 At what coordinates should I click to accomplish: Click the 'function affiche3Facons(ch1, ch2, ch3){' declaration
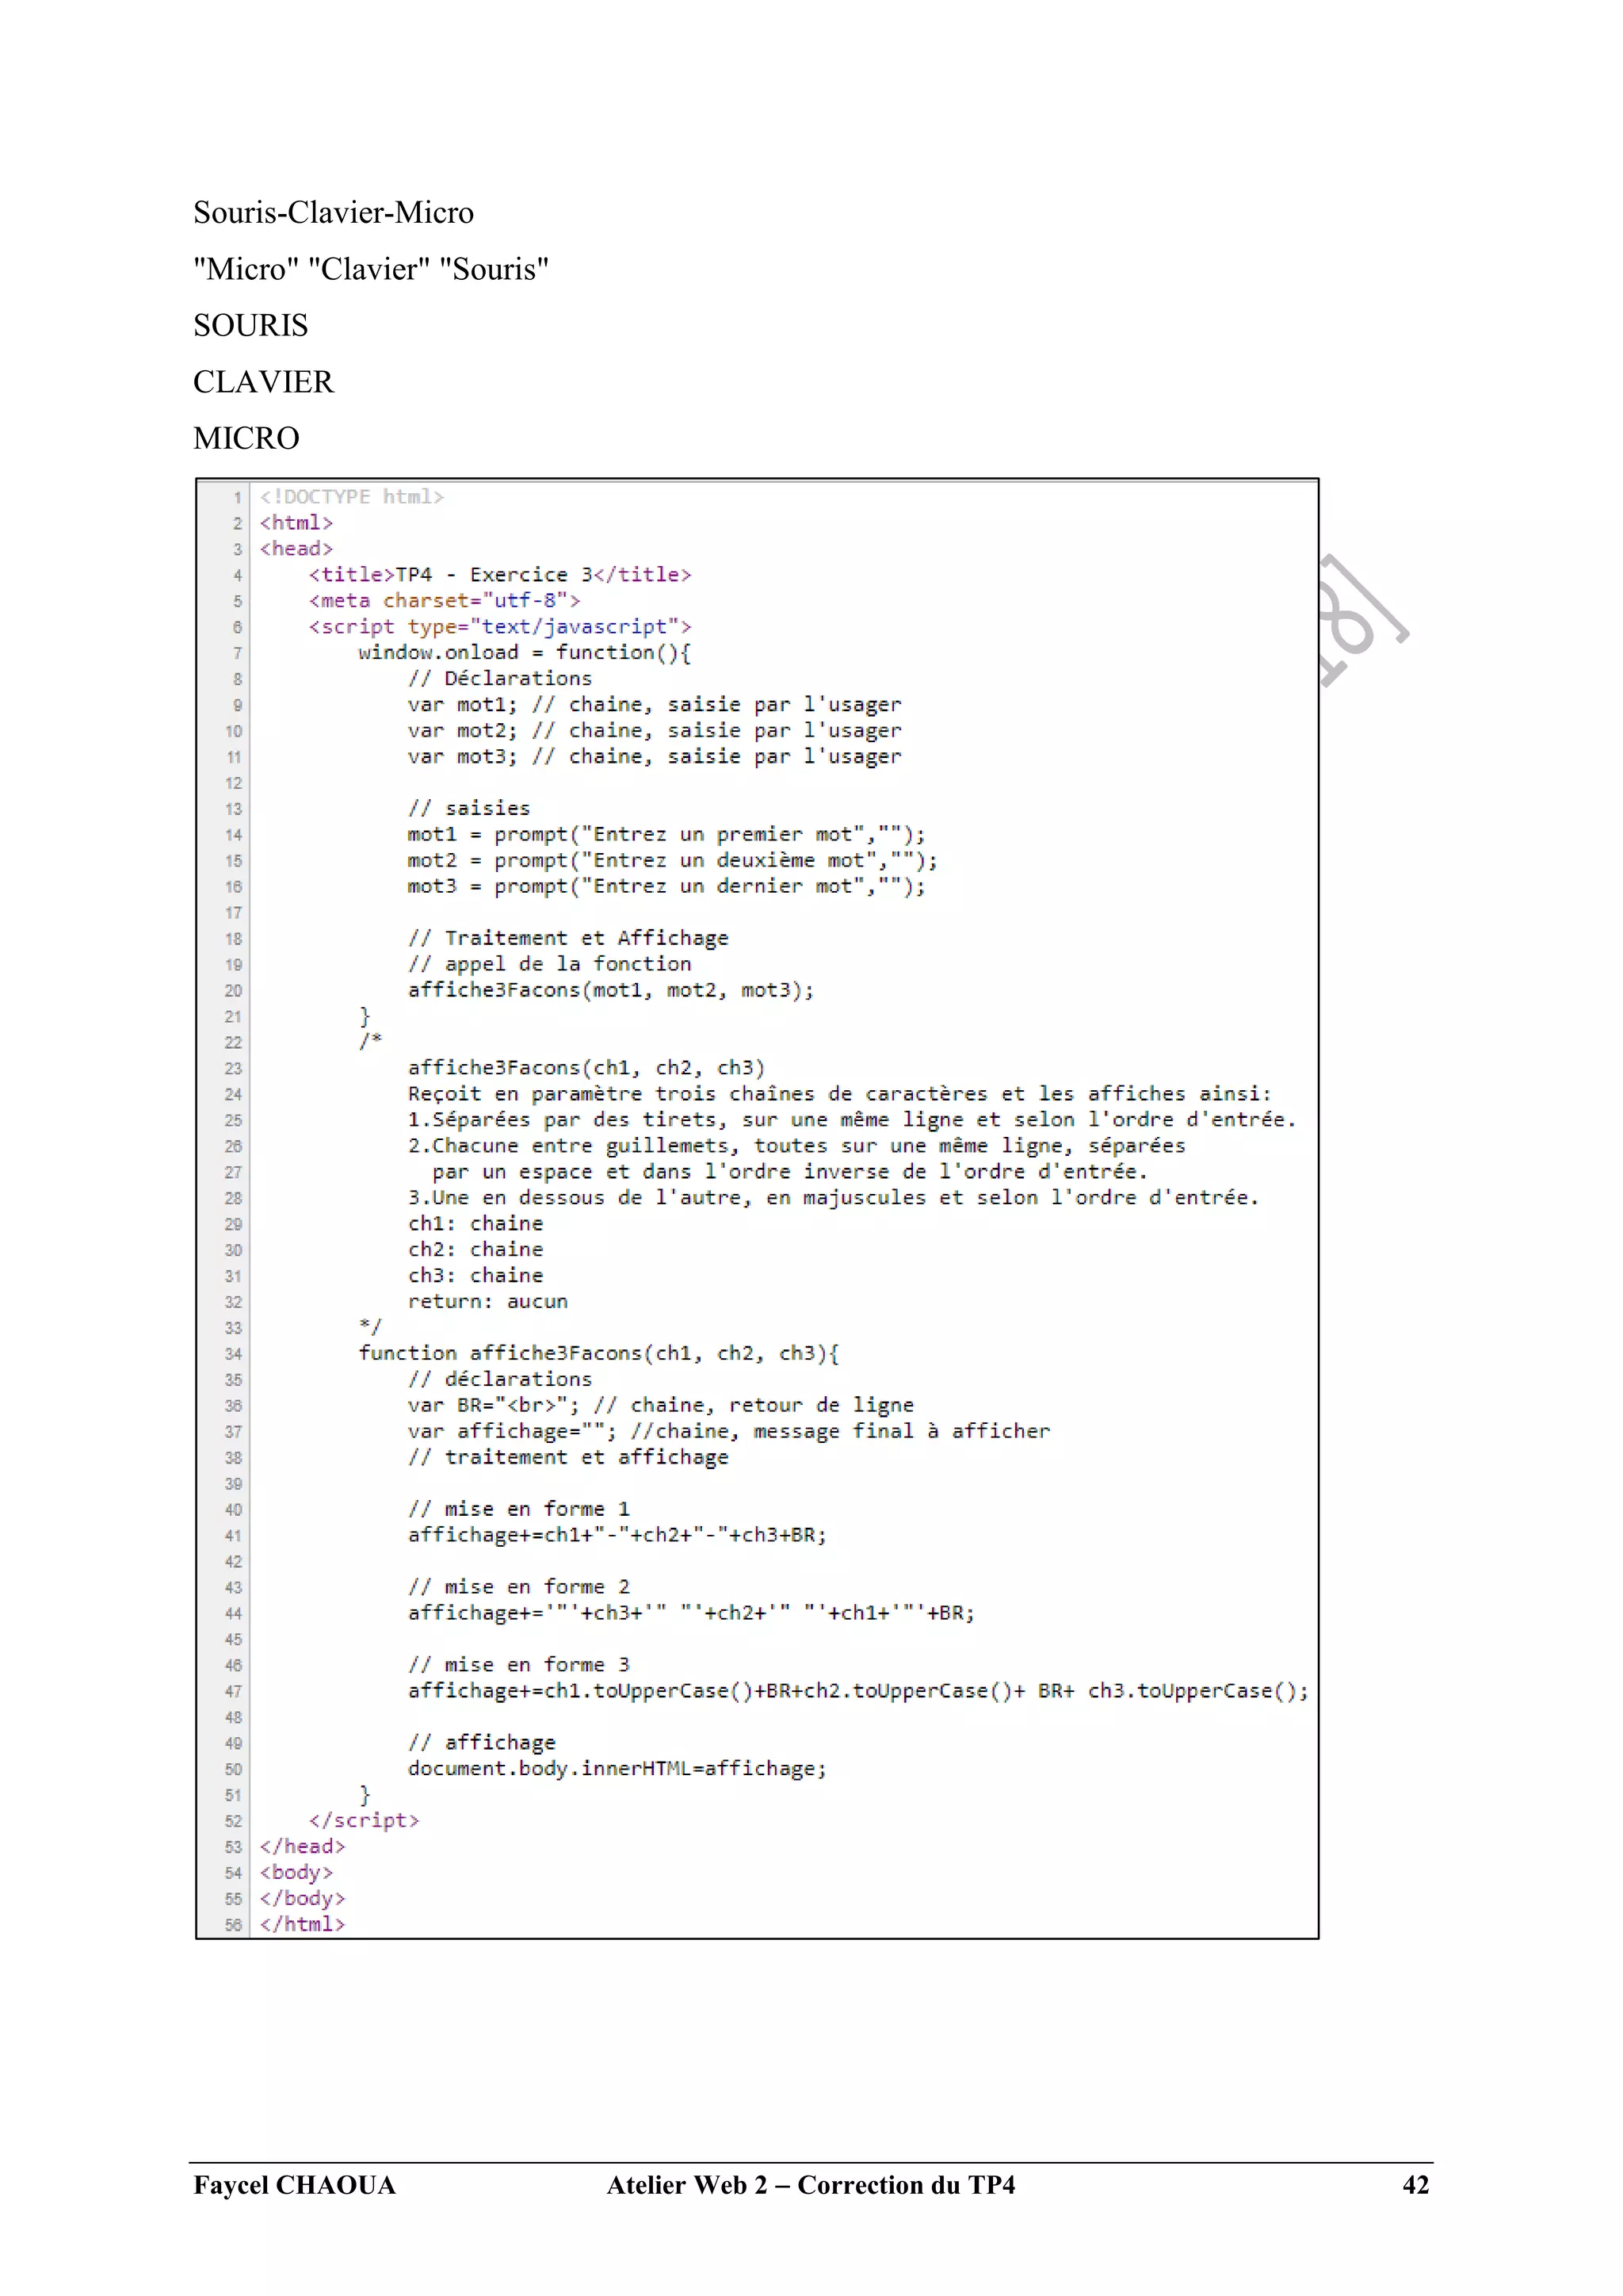point(598,1353)
